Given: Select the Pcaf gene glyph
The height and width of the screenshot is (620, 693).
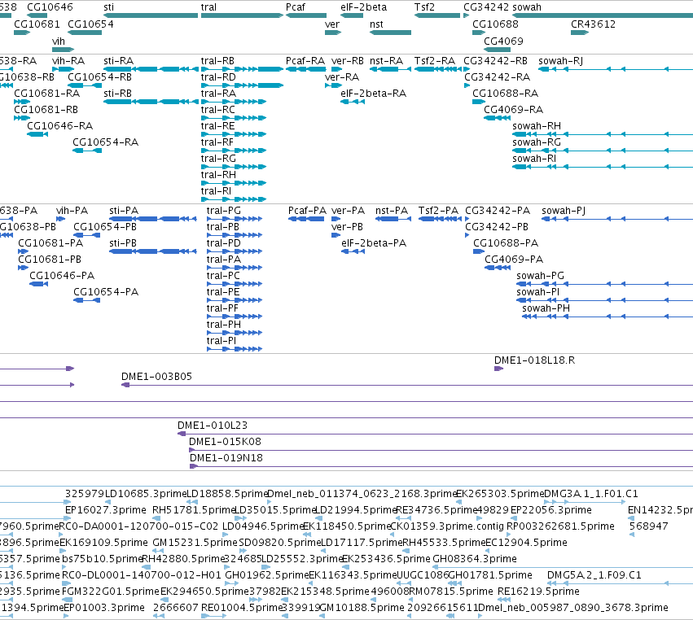Looking at the screenshot, I should [x=306, y=15].
